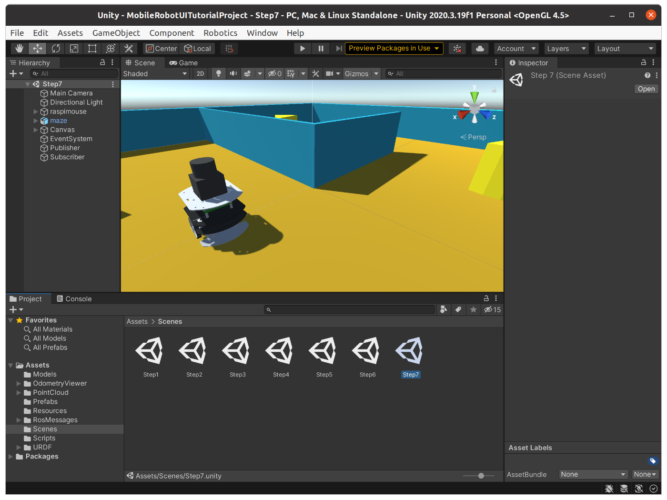Open scene camera settings
Viewport: 667px width, 500px height.
click(x=329, y=74)
